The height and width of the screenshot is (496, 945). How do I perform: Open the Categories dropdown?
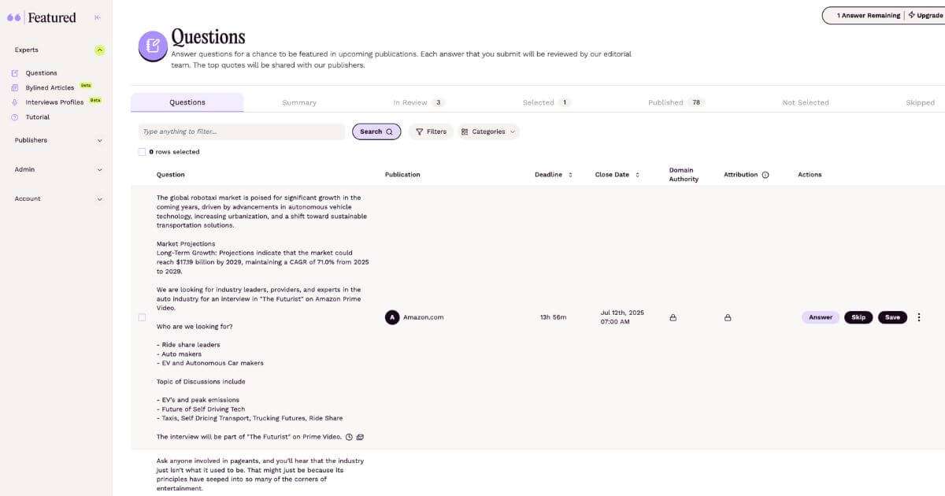click(488, 131)
